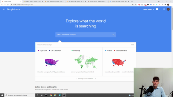Switch to the product life cycle tab
The height and width of the screenshot is (97, 173).
(119, 2)
